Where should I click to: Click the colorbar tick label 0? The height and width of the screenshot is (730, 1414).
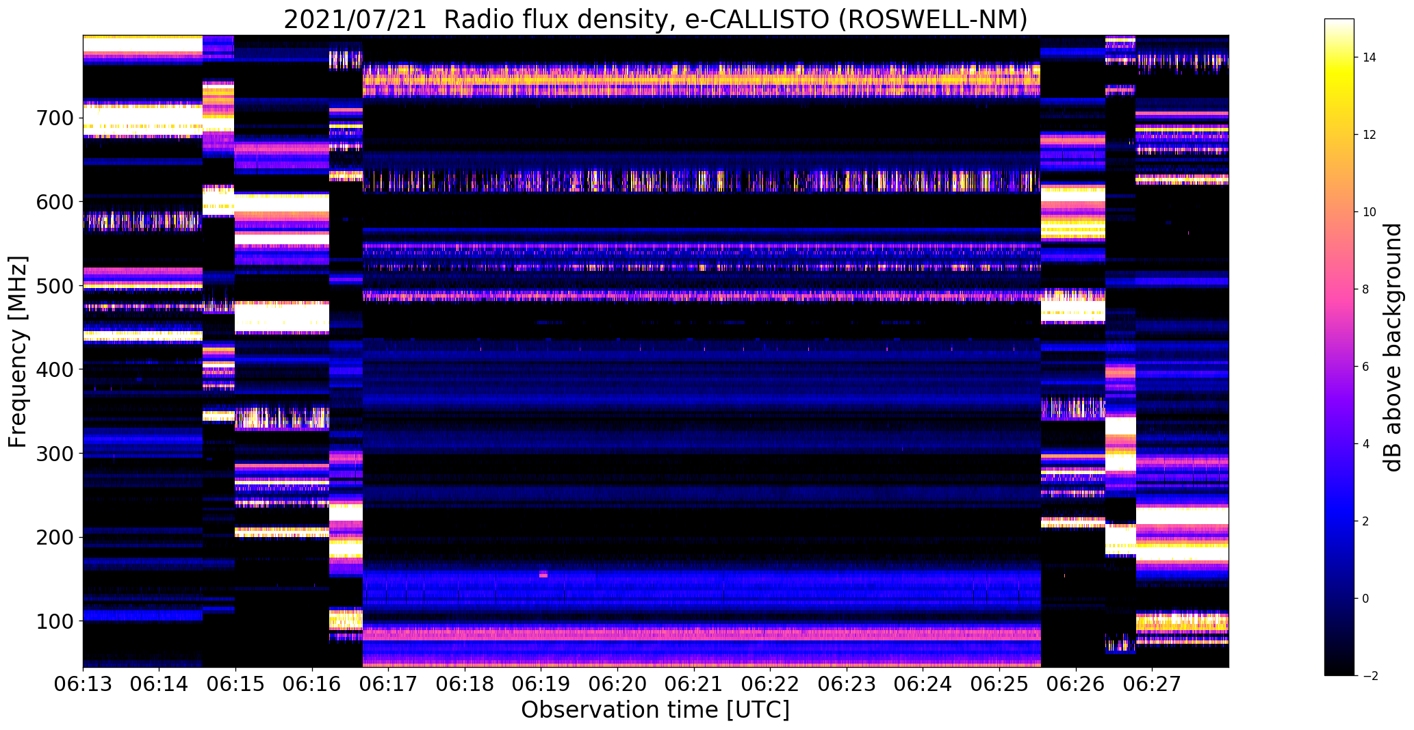(1365, 599)
